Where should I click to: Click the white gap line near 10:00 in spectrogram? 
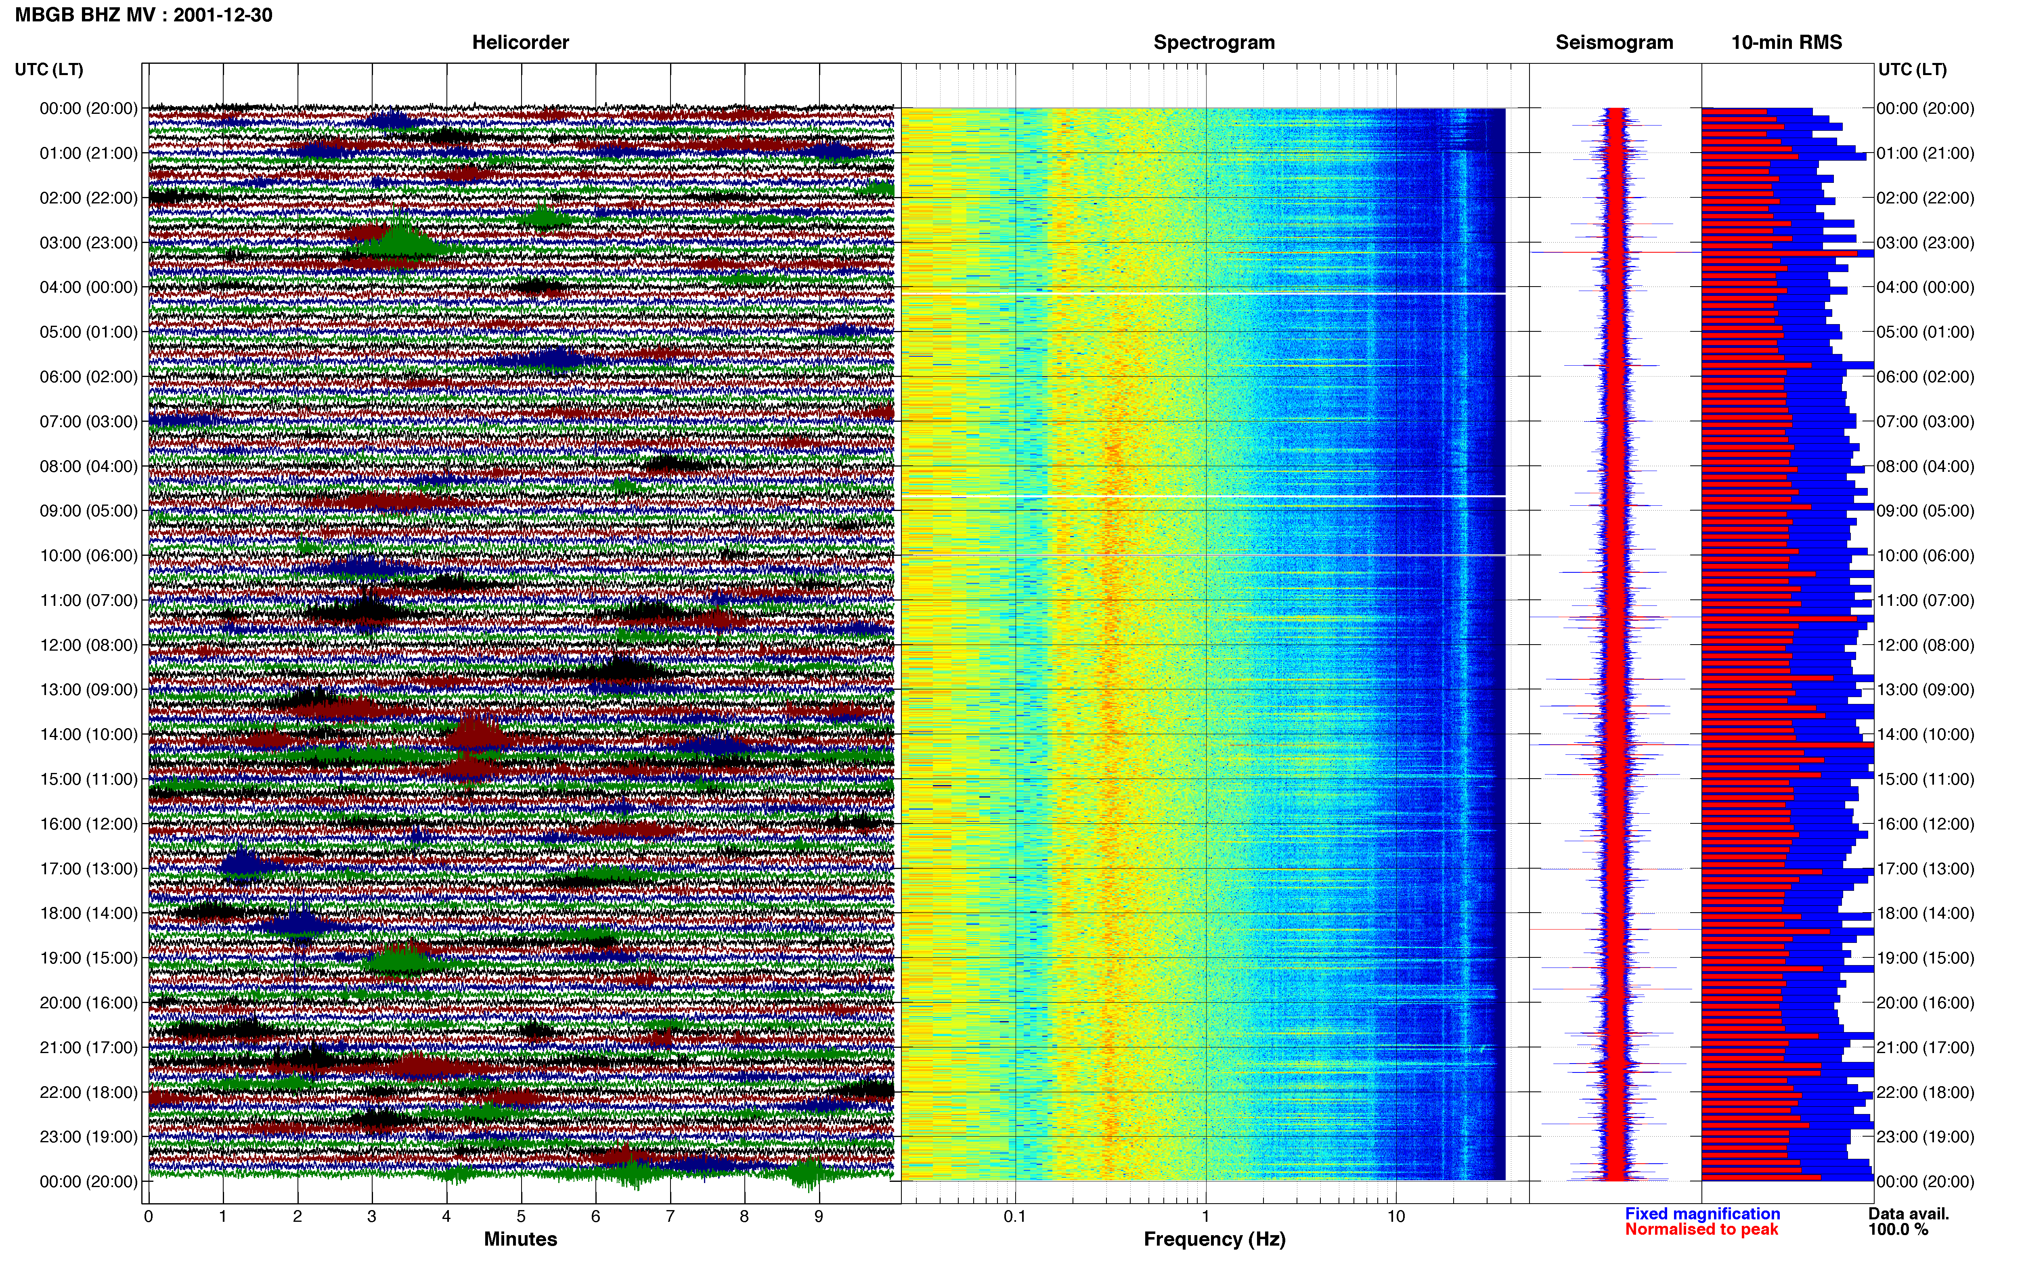pyautogui.click(x=1203, y=555)
